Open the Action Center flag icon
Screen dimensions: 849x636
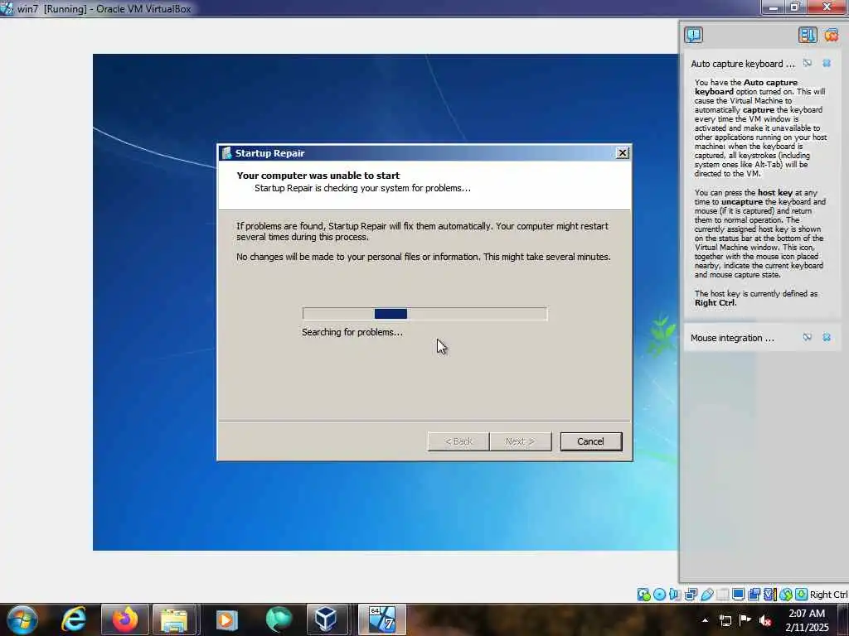(x=745, y=619)
